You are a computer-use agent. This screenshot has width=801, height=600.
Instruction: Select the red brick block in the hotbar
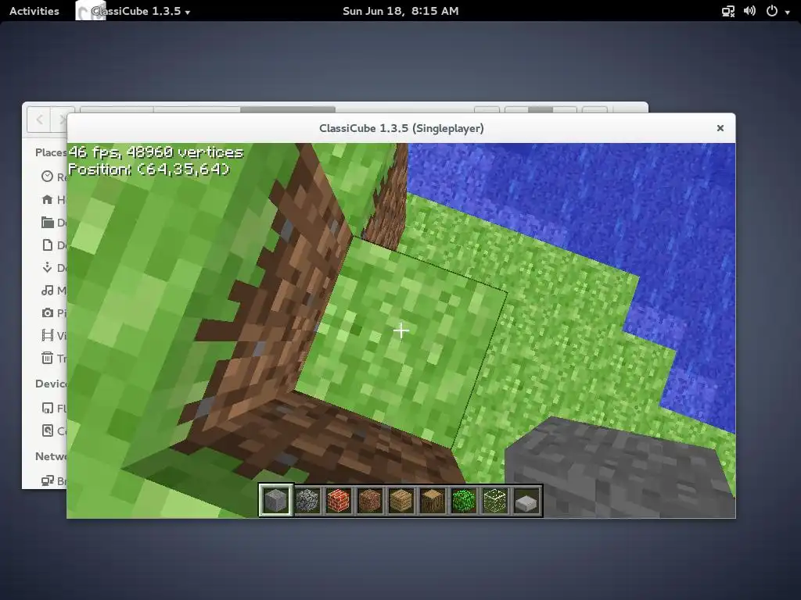(339, 501)
